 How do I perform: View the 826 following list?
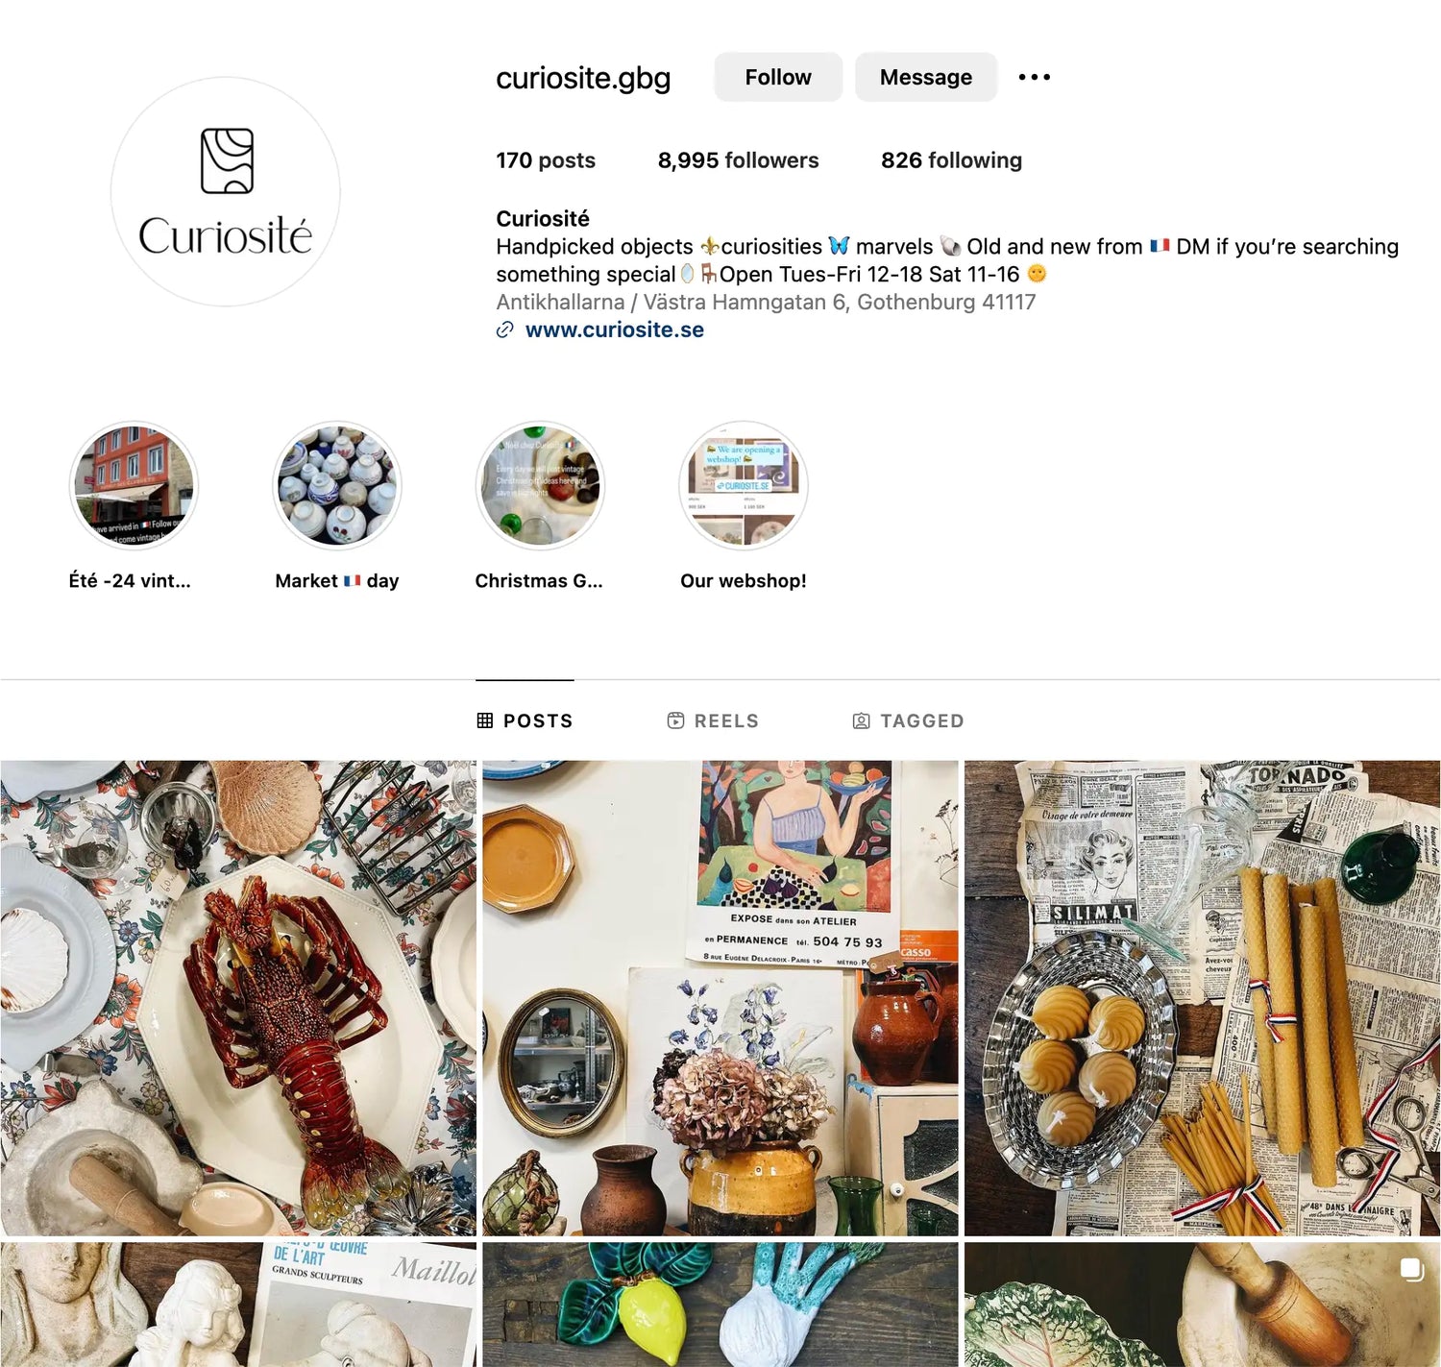coord(951,160)
